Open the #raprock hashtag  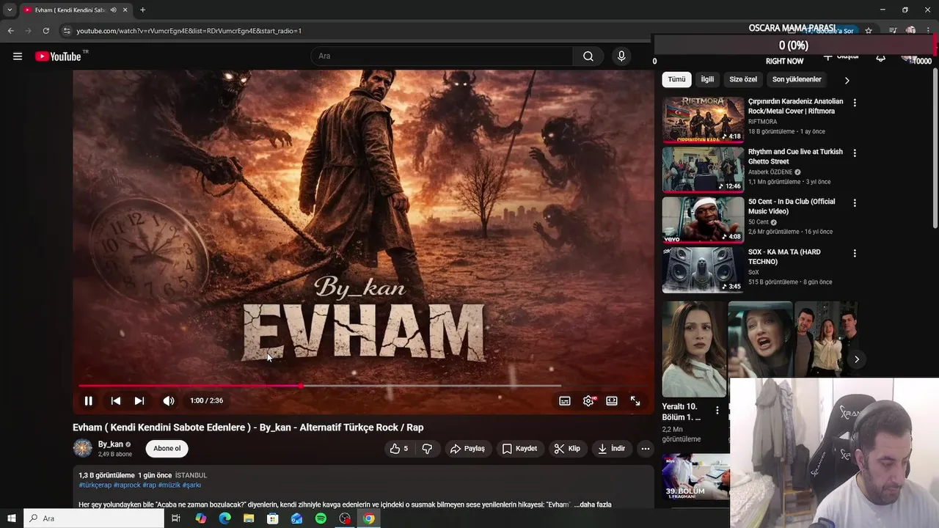[127, 485]
